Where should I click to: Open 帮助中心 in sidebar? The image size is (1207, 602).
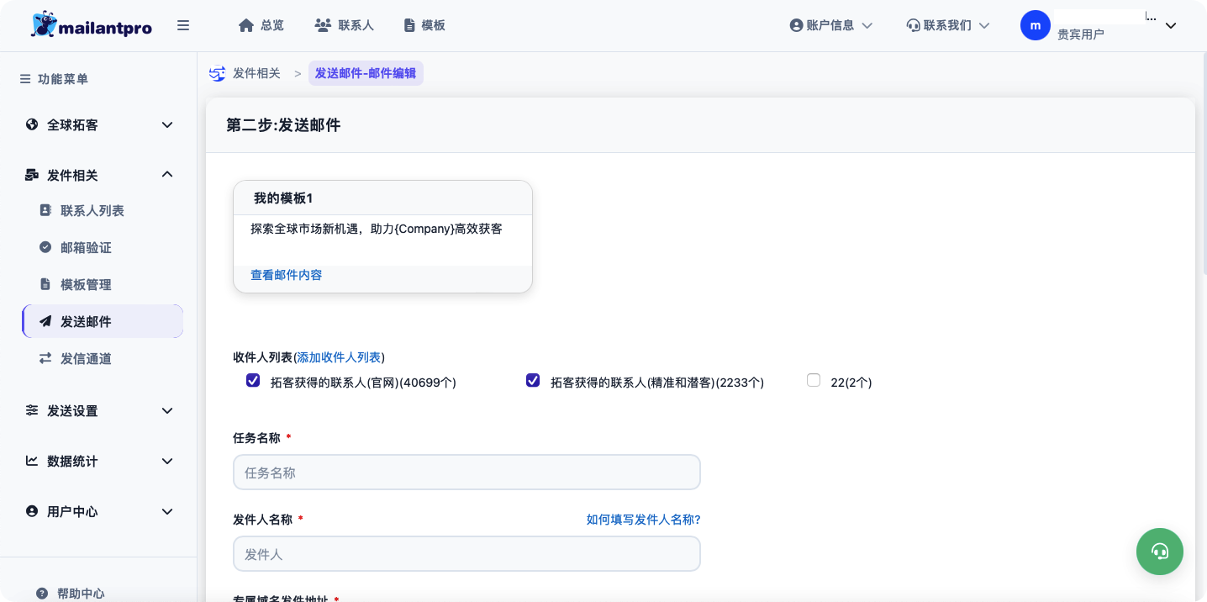coord(81,594)
